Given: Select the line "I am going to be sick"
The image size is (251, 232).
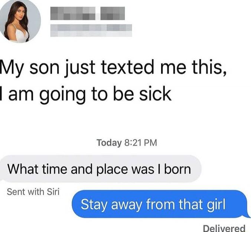Looking at the screenshot, I should (x=86, y=94).
